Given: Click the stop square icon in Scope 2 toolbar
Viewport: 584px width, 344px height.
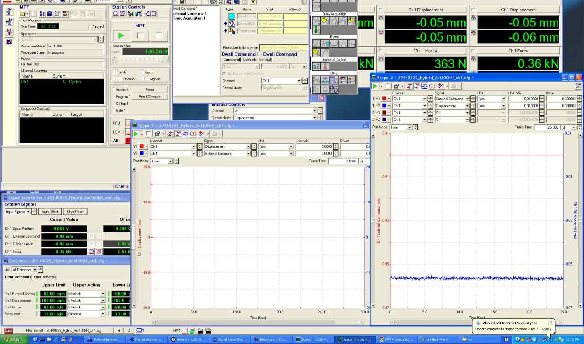Looking at the screenshot, I should (387, 86).
